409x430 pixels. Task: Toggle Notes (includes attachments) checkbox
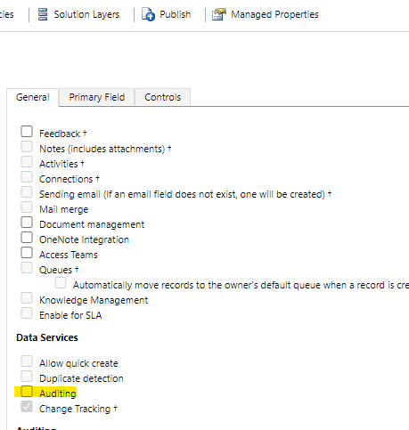tap(27, 146)
